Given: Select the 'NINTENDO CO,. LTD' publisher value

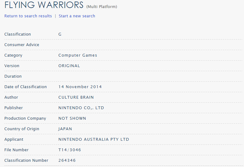Looking at the screenshot, I should coord(81,108).
